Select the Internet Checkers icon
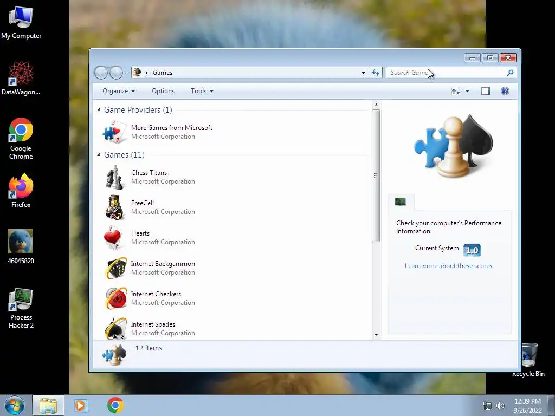Viewport: 555px width, 416px height. [116, 298]
